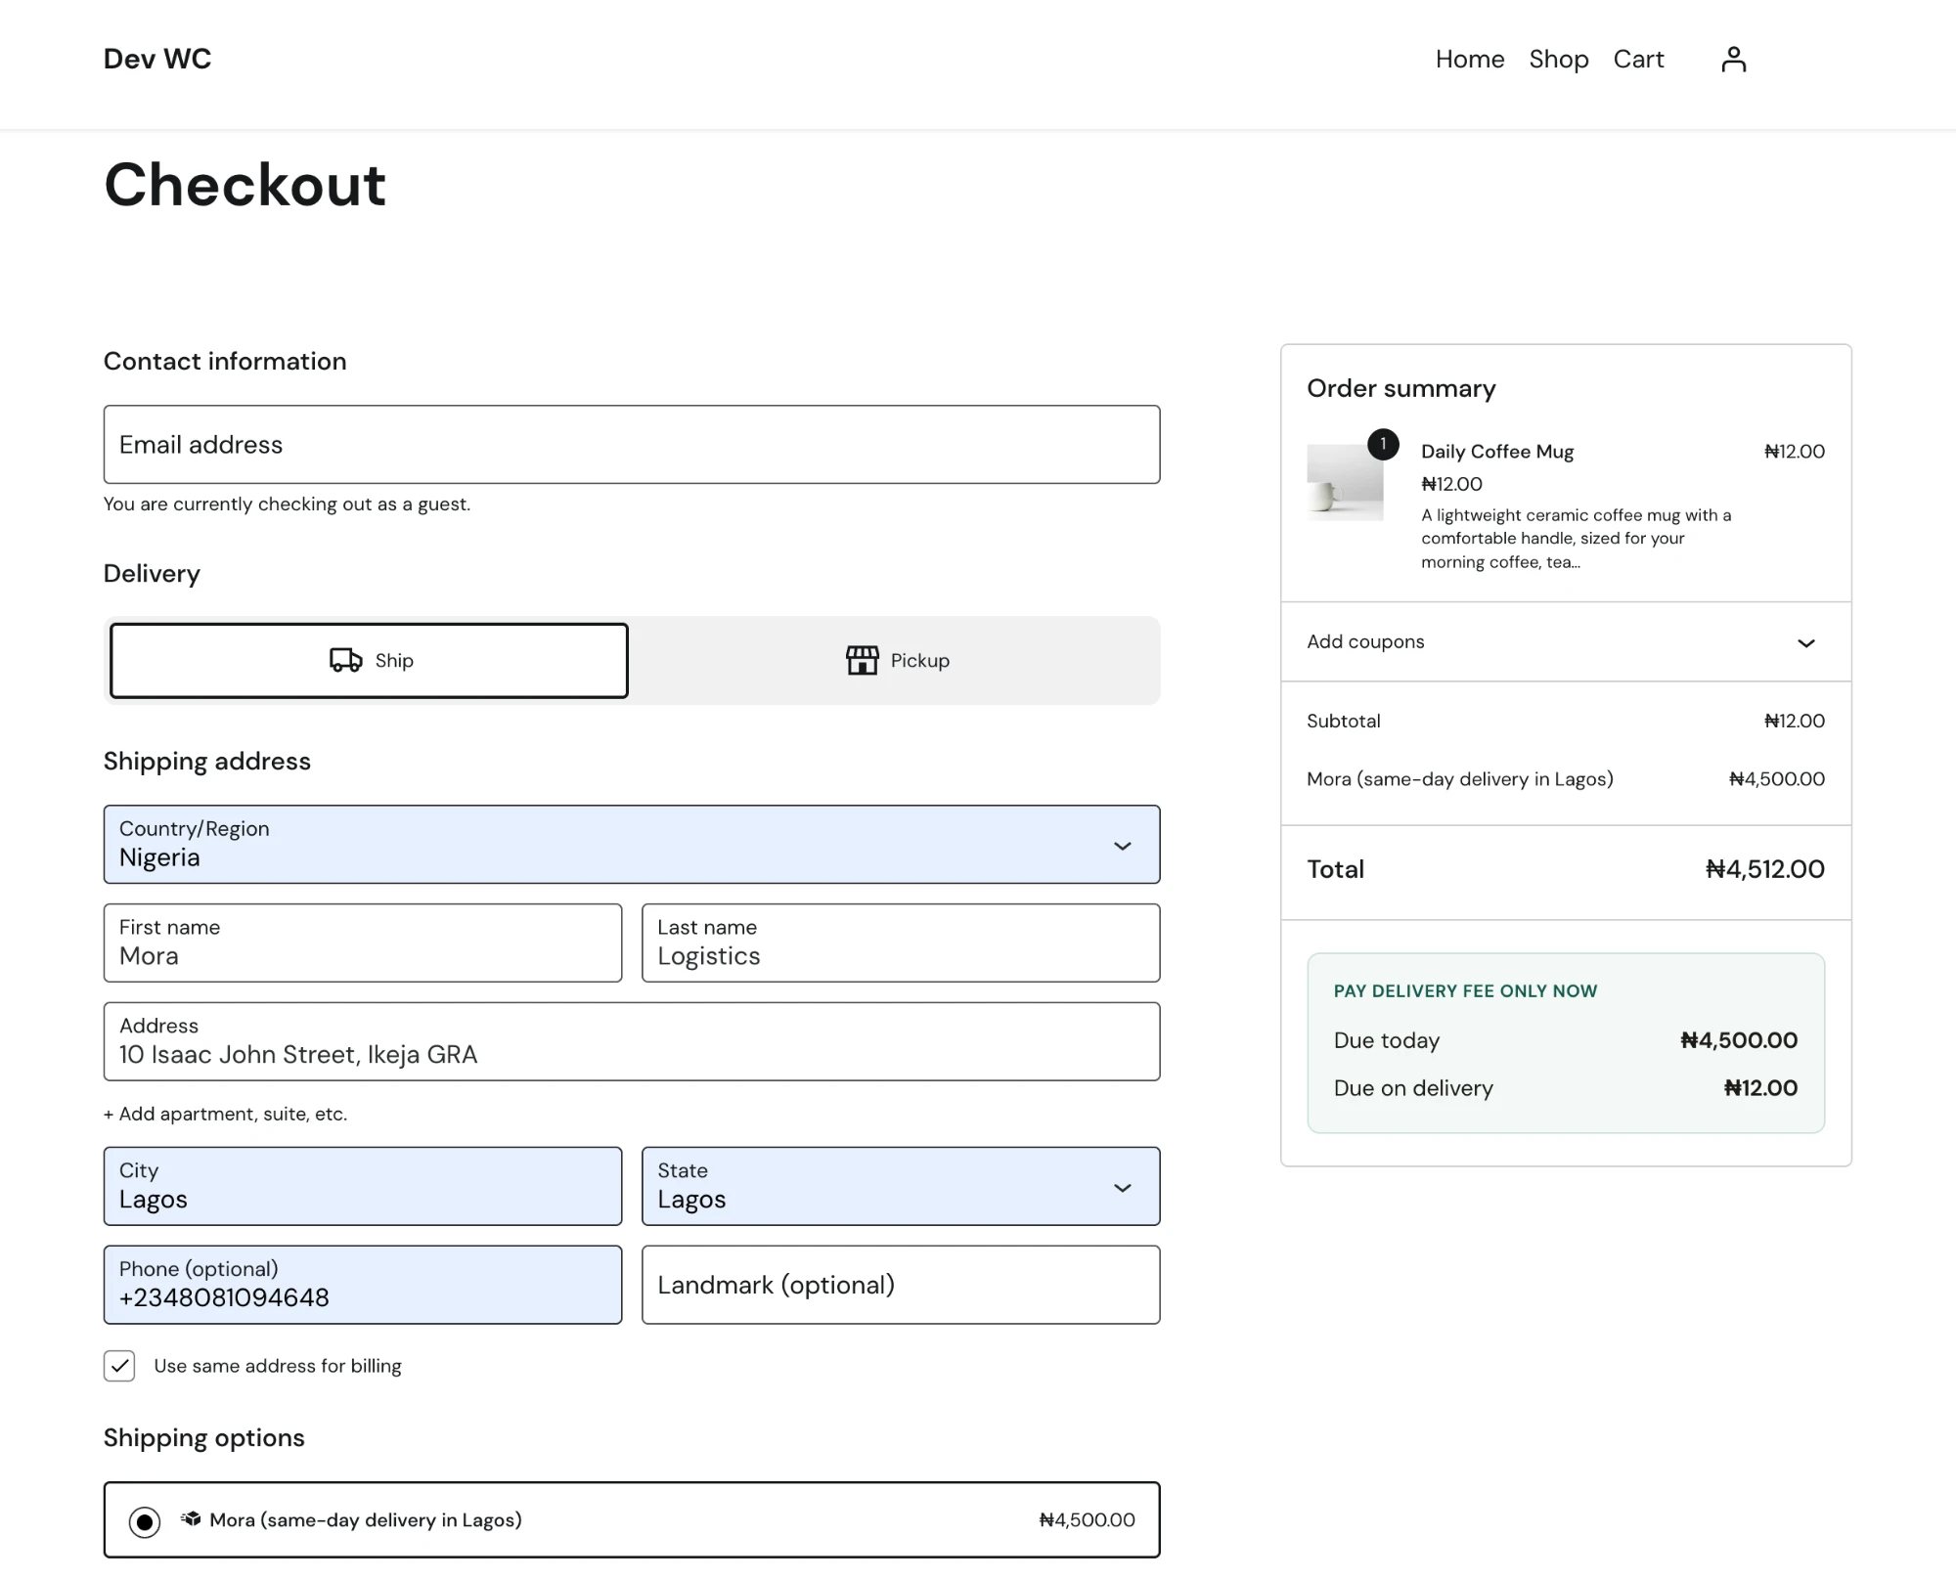Click the PAY DELIVERY FEE ONLY NOW heading

1465,990
